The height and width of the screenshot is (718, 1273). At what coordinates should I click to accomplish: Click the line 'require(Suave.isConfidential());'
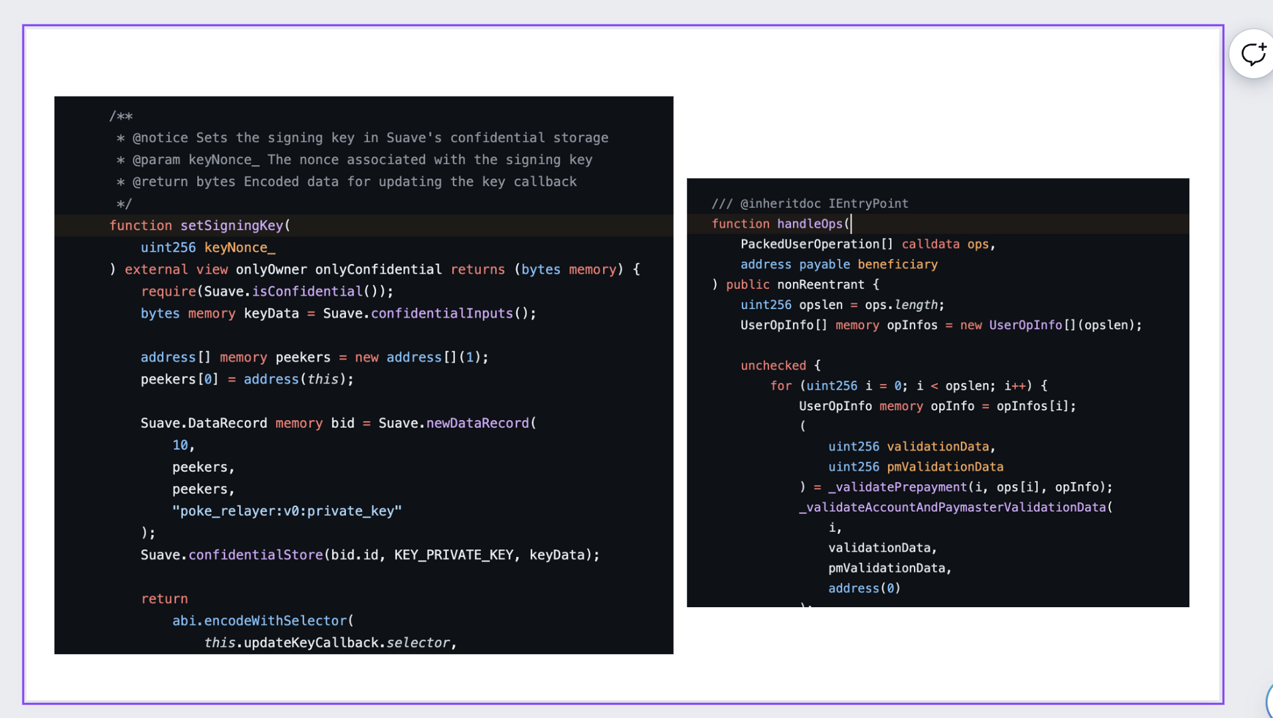(x=267, y=292)
